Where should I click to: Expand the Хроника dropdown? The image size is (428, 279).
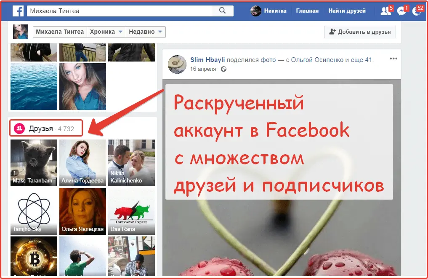pos(106,32)
